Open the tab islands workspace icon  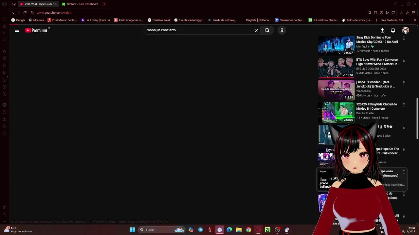14,4
